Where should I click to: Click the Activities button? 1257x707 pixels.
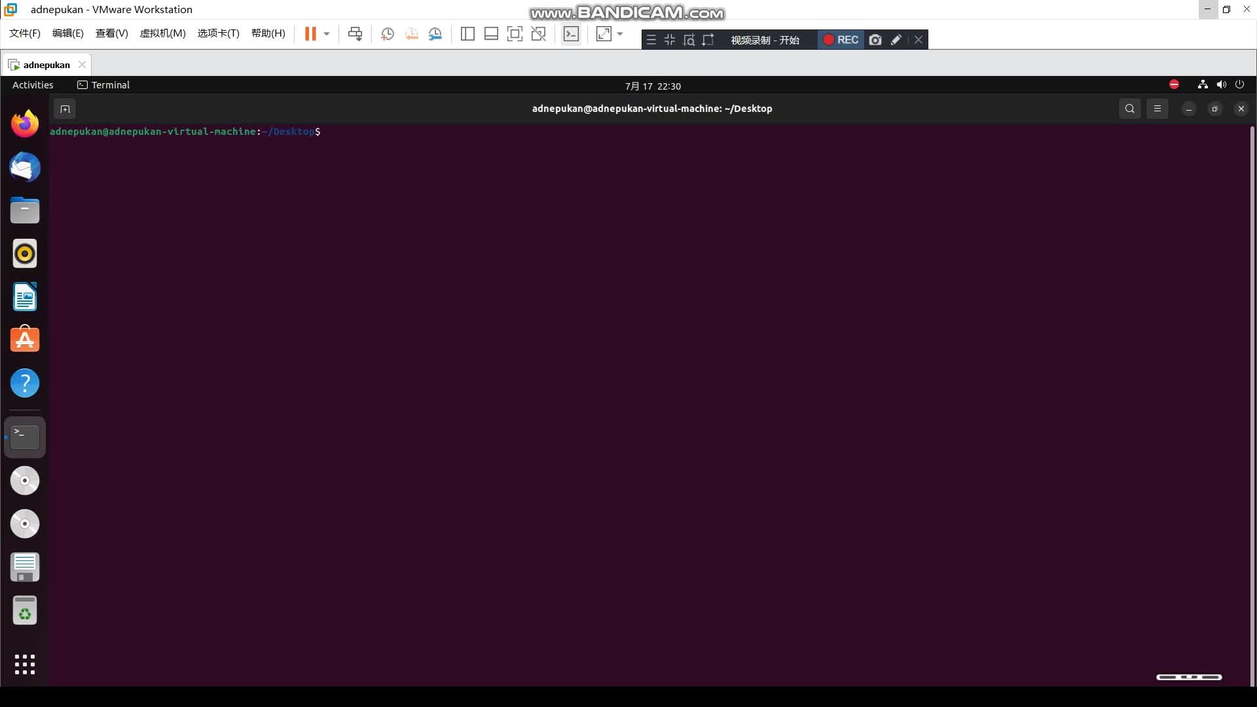tap(33, 85)
